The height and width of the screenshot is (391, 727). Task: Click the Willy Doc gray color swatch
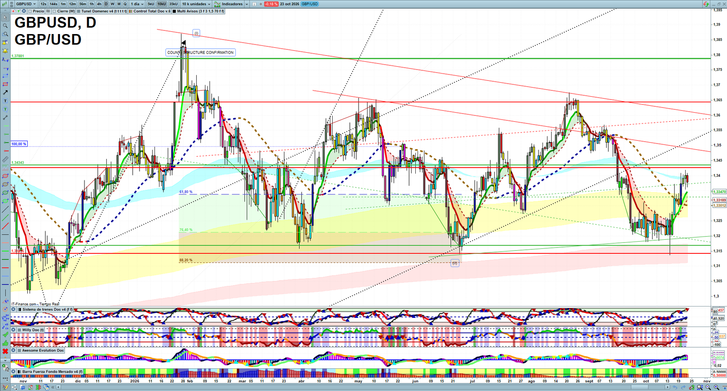pos(19,330)
